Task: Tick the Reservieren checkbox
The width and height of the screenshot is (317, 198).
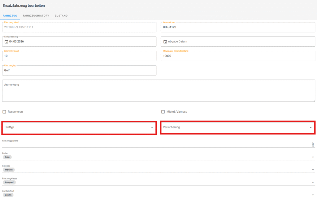Action: pyautogui.click(x=4, y=112)
